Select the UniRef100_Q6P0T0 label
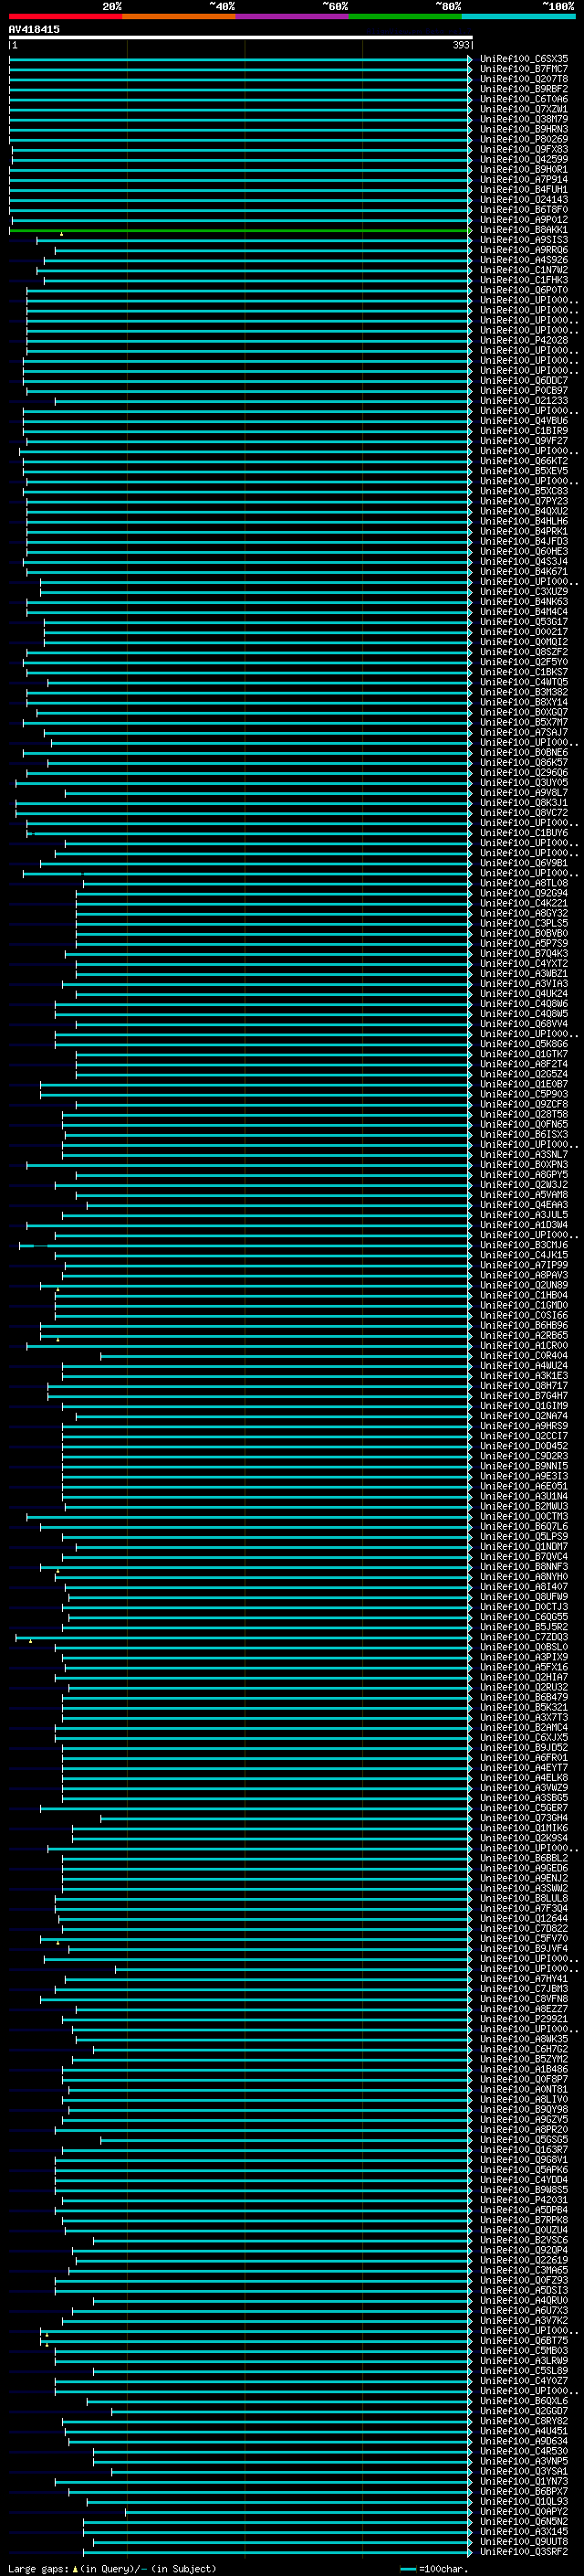This screenshot has height=2576, width=584. pos(524,289)
